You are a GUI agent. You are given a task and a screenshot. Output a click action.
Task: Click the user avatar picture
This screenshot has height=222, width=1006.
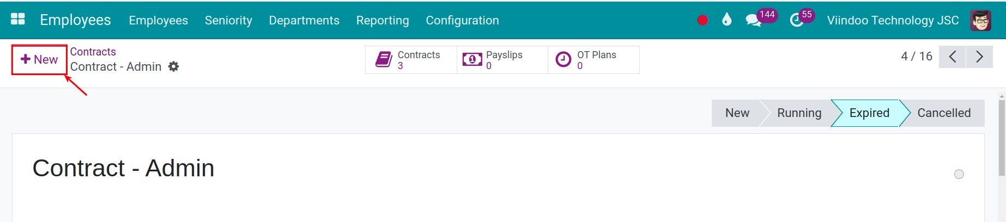(980, 20)
